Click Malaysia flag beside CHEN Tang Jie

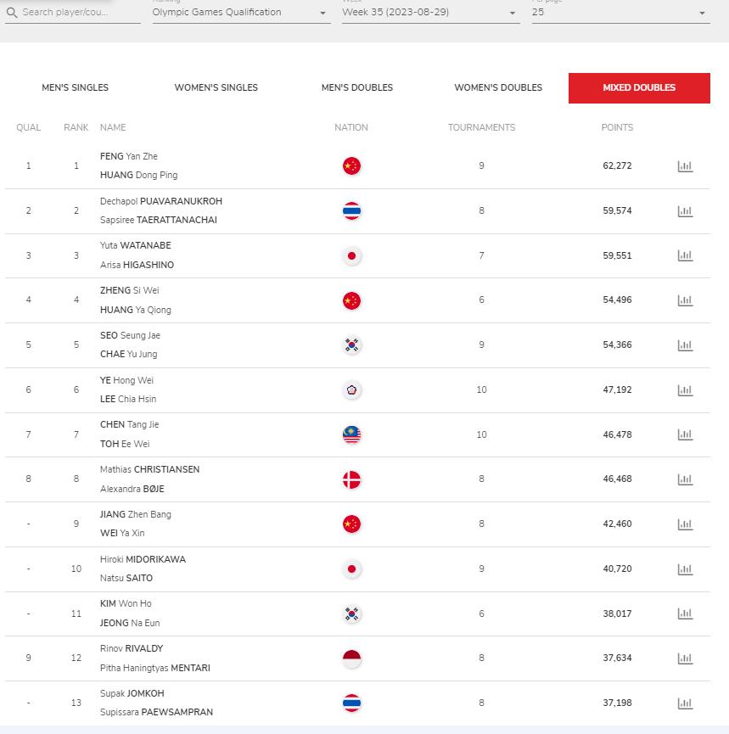pyautogui.click(x=351, y=434)
